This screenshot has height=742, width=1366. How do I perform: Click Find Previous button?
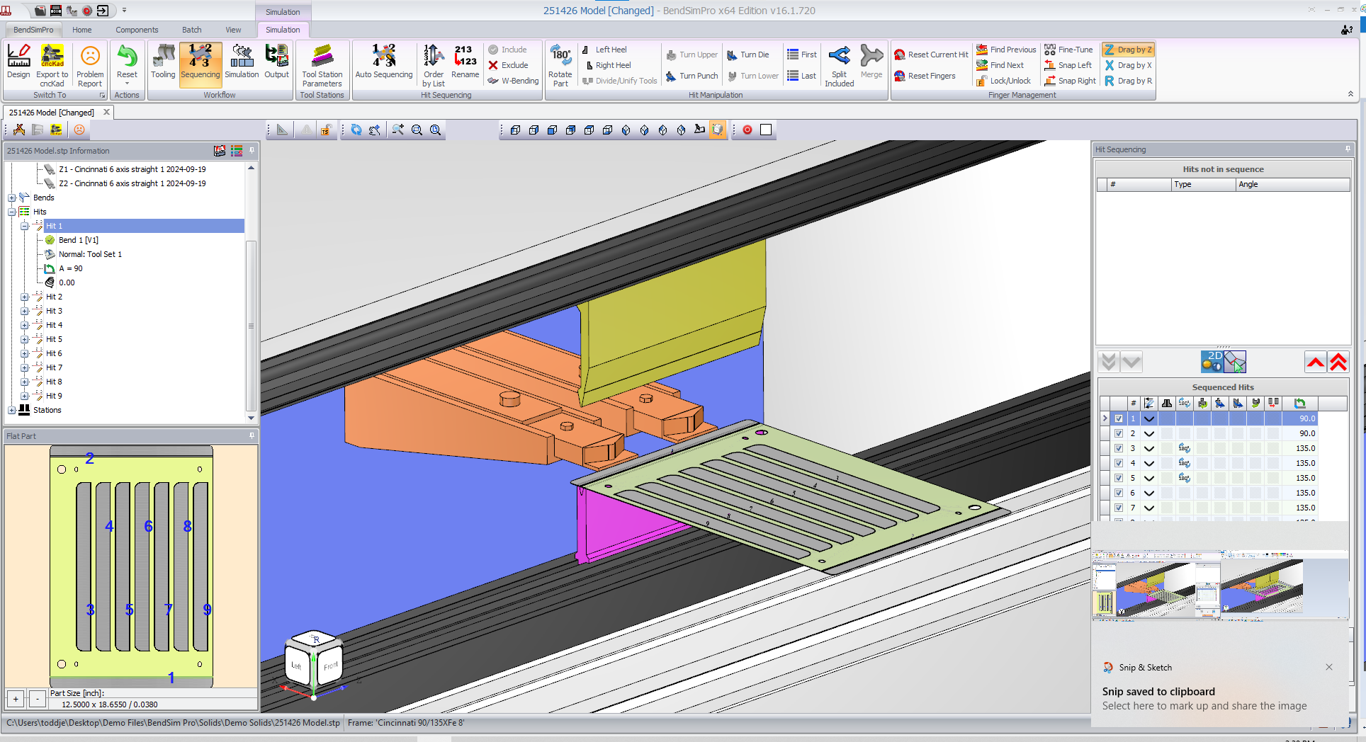point(1006,50)
